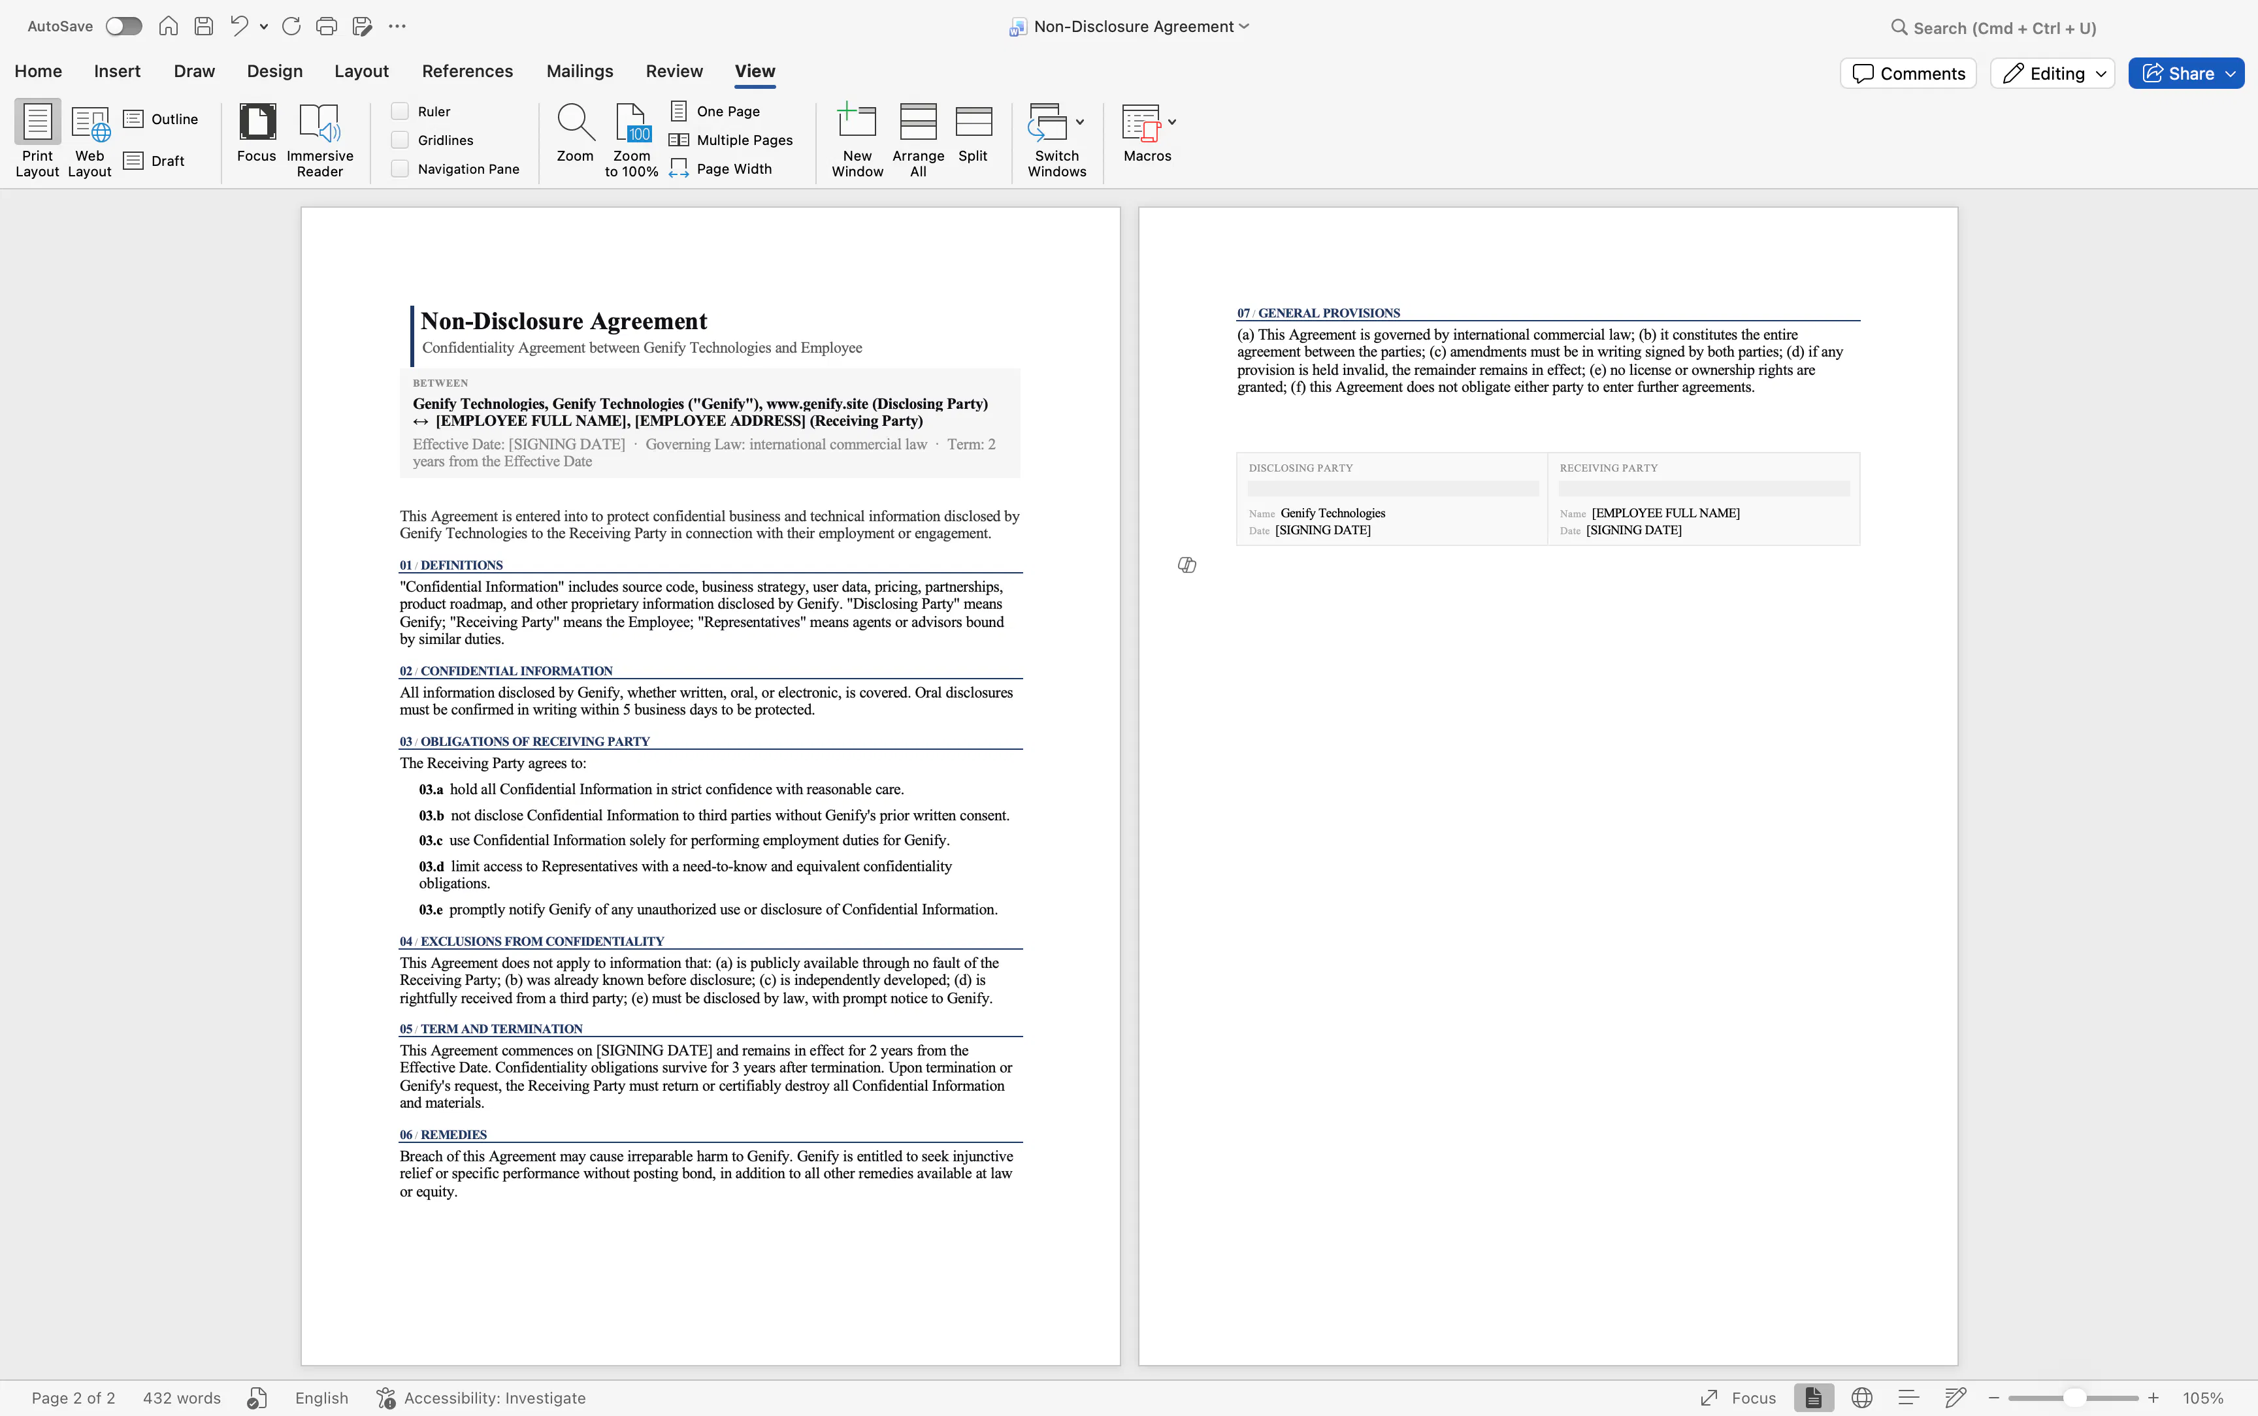Screen dimensions: 2258x1416
Task: Select Print Layout view
Action: click(37, 138)
